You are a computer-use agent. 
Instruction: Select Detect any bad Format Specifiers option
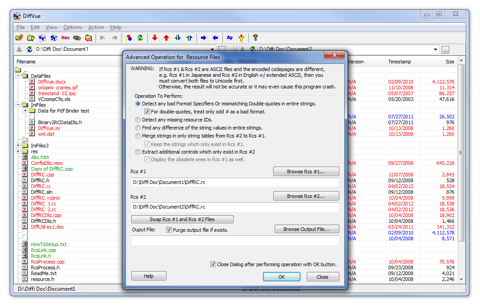(138, 104)
